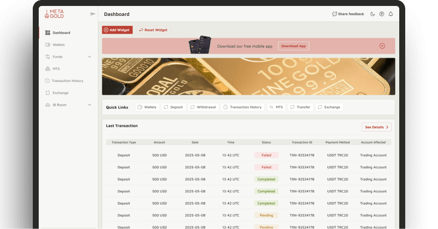Click the gold bars banner image

pyautogui.click(x=248, y=76)
